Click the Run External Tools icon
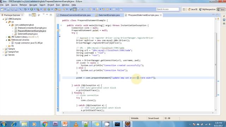 (38, 9)
